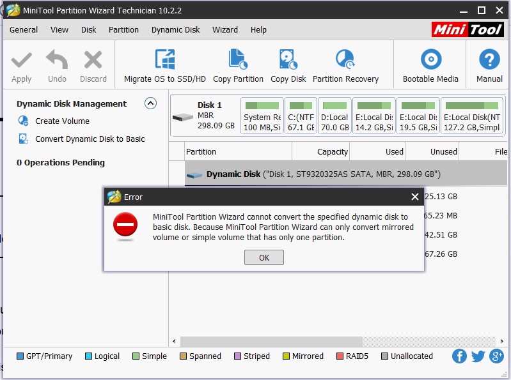Open the Help menu
This screenshot has height=380, width=511.
point(258,30)
